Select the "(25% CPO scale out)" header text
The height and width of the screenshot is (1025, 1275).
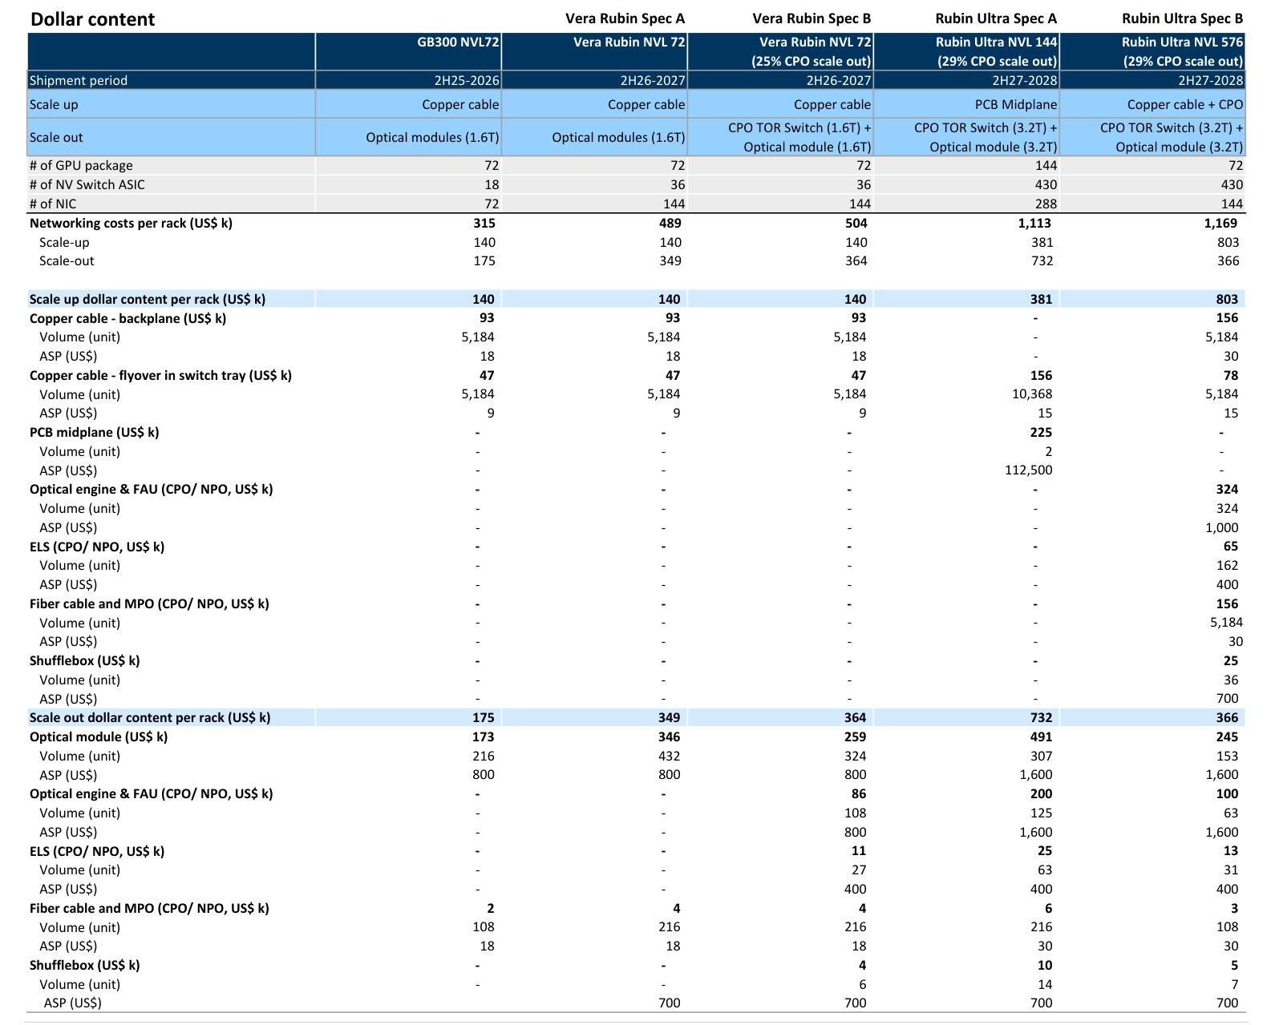coord(812,61)
